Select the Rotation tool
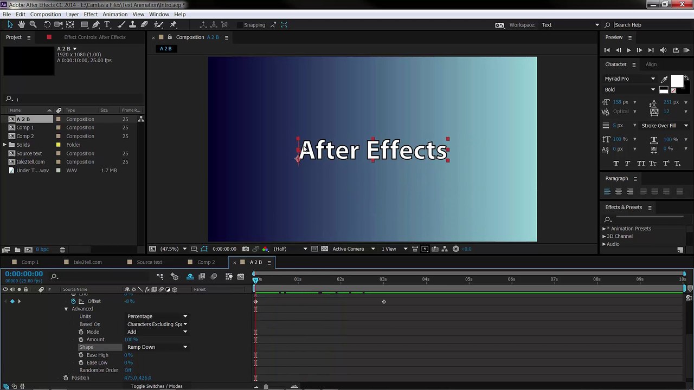Viewport: 694px width, 390px height. coord(47,24)
